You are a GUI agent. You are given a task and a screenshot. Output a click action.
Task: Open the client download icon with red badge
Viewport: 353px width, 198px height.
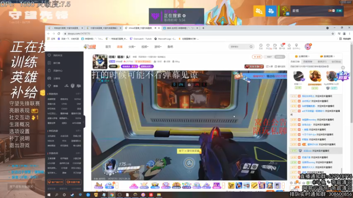click(282, 46)
